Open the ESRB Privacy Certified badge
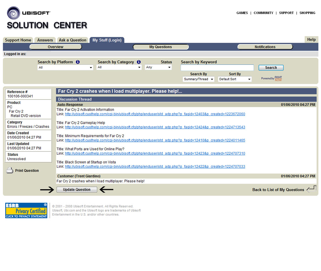Viewport: 321px width, 271px height. (x=26, y=210)
